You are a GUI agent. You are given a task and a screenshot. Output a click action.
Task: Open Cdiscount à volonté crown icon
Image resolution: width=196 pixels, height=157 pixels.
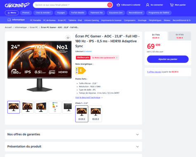coord(118,5)
